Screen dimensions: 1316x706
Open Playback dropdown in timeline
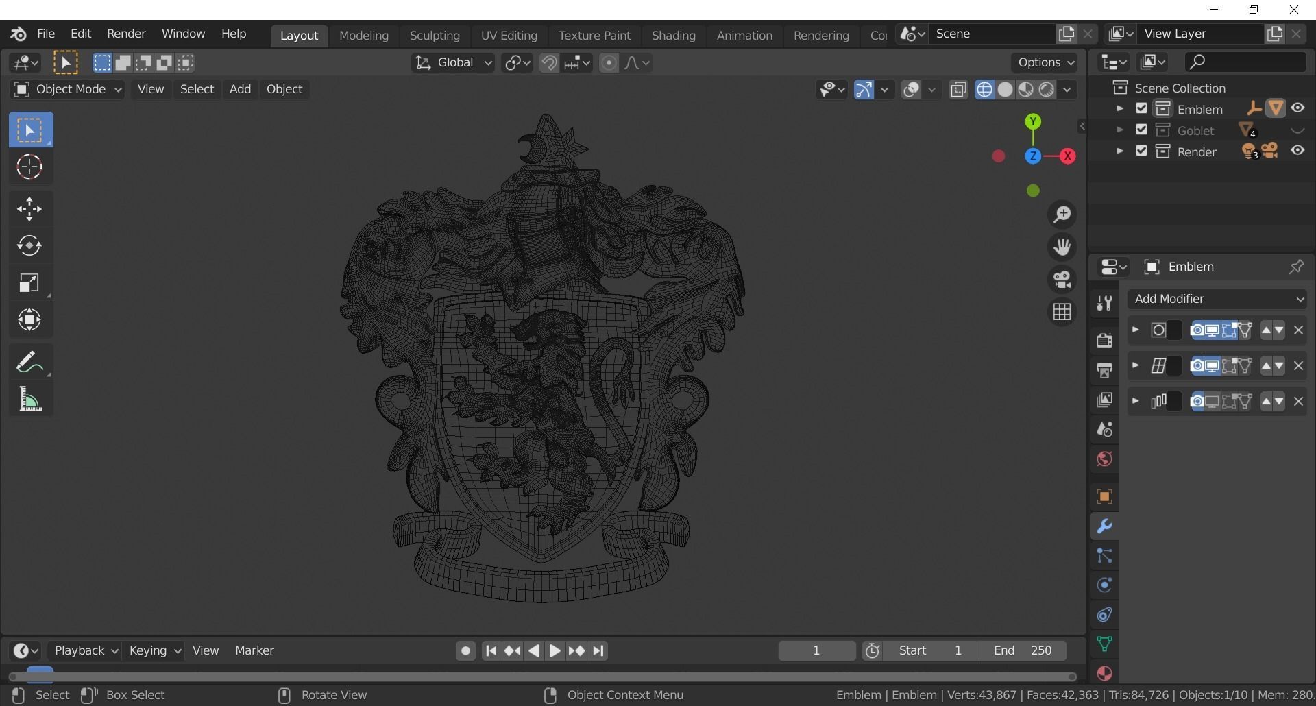click(86, 650)
